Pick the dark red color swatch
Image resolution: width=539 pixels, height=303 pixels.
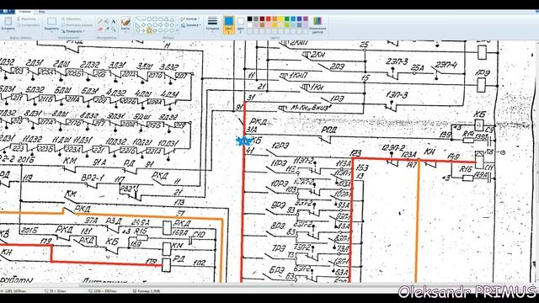(262, 19)
